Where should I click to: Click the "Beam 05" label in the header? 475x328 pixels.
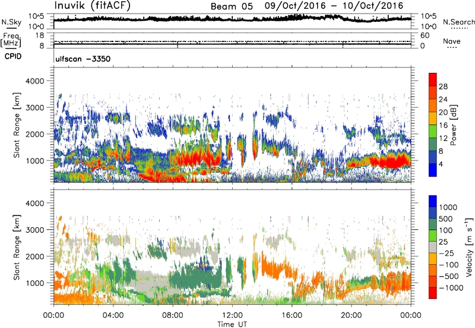coord(232,7)
